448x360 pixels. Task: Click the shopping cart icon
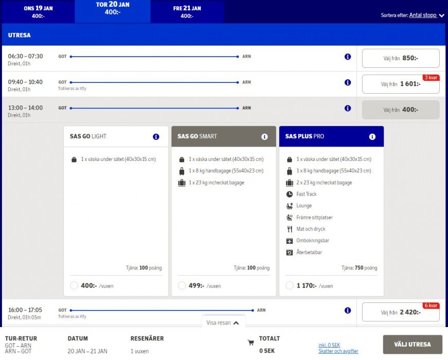tap(251, 343)
